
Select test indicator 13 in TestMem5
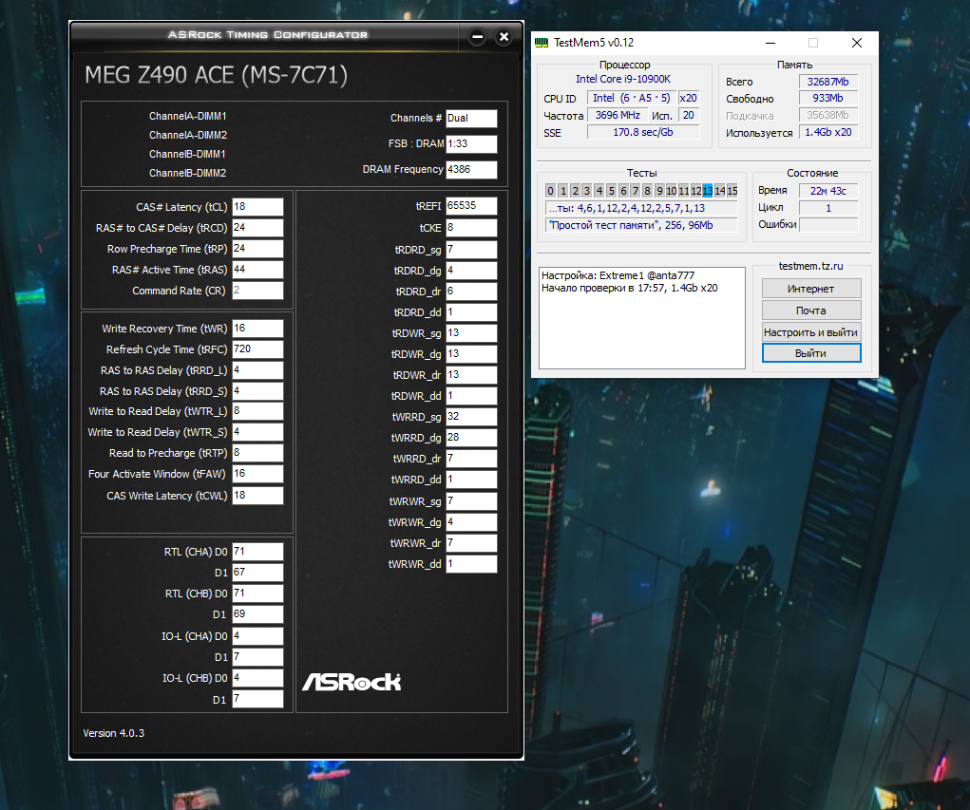[708, 191]
